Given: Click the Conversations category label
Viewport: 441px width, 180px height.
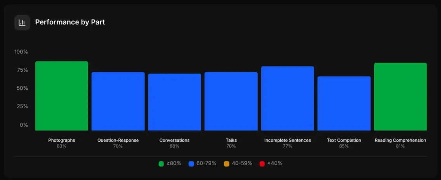Looking at the screenshot, I should 175,140.
